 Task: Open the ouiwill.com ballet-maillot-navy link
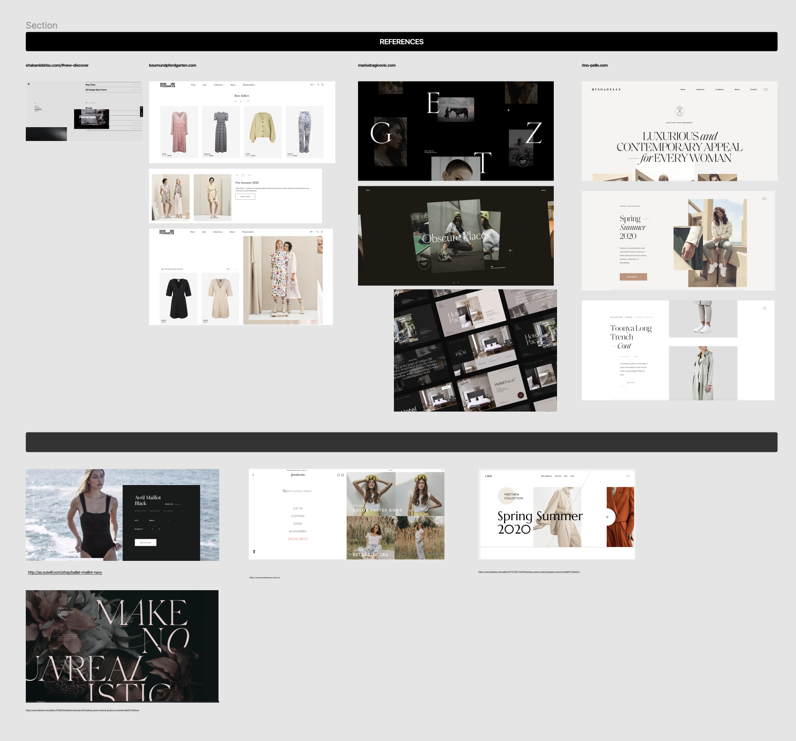pyautogui.click(x=65, y=572)
